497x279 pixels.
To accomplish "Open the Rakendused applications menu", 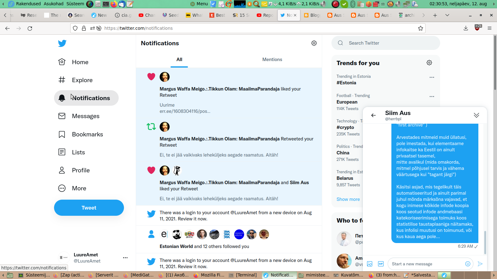I will (28, 4).
